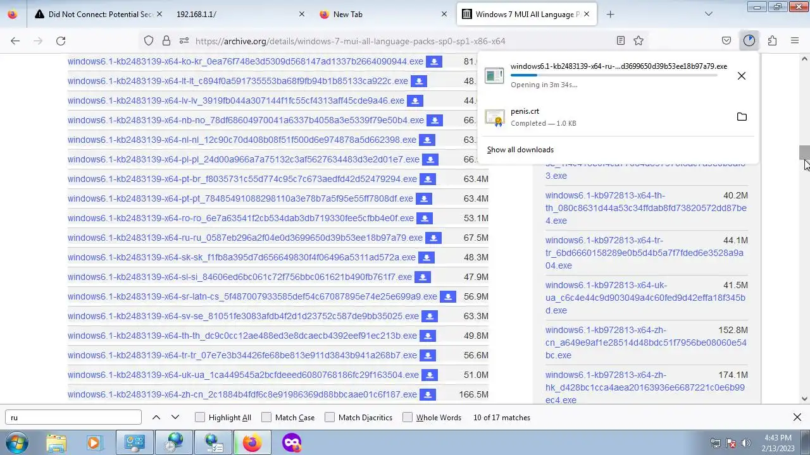
Task: Open the list all tabs dropdown
Action: 709,14
